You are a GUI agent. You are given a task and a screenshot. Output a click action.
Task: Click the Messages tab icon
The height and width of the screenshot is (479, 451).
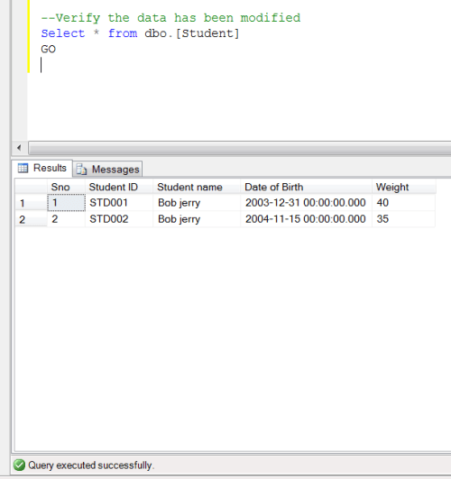81,169
